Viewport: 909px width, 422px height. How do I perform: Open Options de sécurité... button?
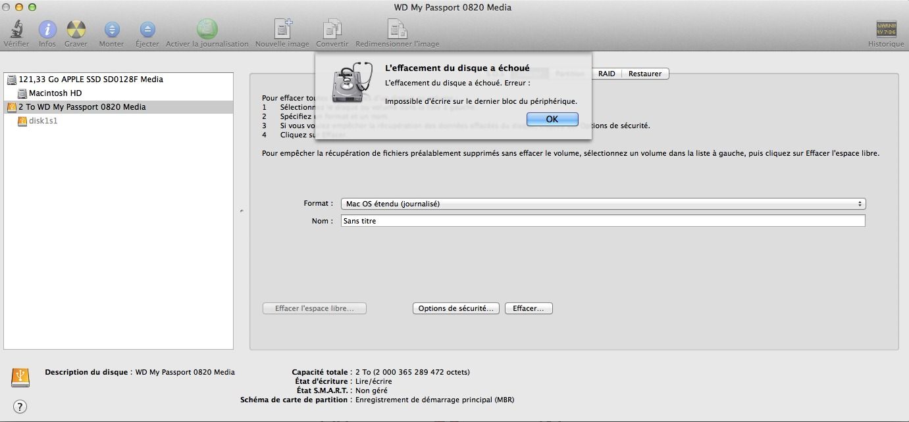click(456, 308)
